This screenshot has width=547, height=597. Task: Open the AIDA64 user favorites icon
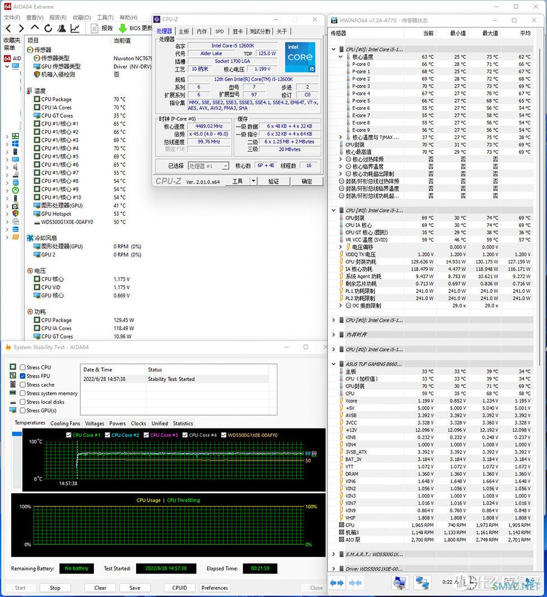61,28
